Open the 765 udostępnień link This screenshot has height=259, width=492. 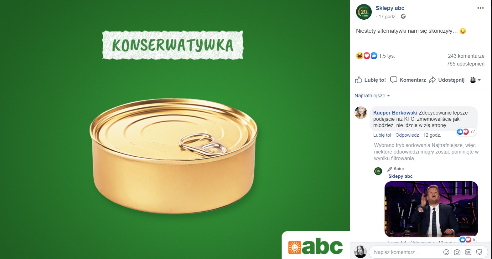(465, 64)
